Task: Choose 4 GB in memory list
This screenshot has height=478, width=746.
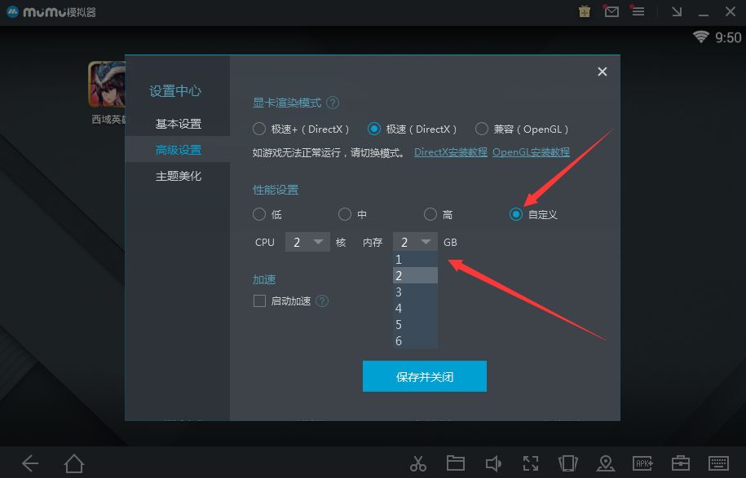Action: 415,308
